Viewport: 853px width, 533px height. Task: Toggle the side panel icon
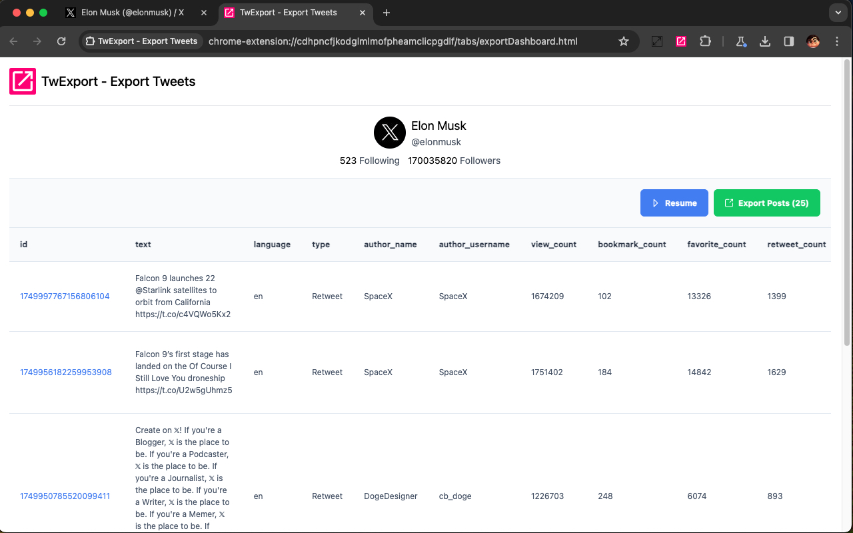789,41
